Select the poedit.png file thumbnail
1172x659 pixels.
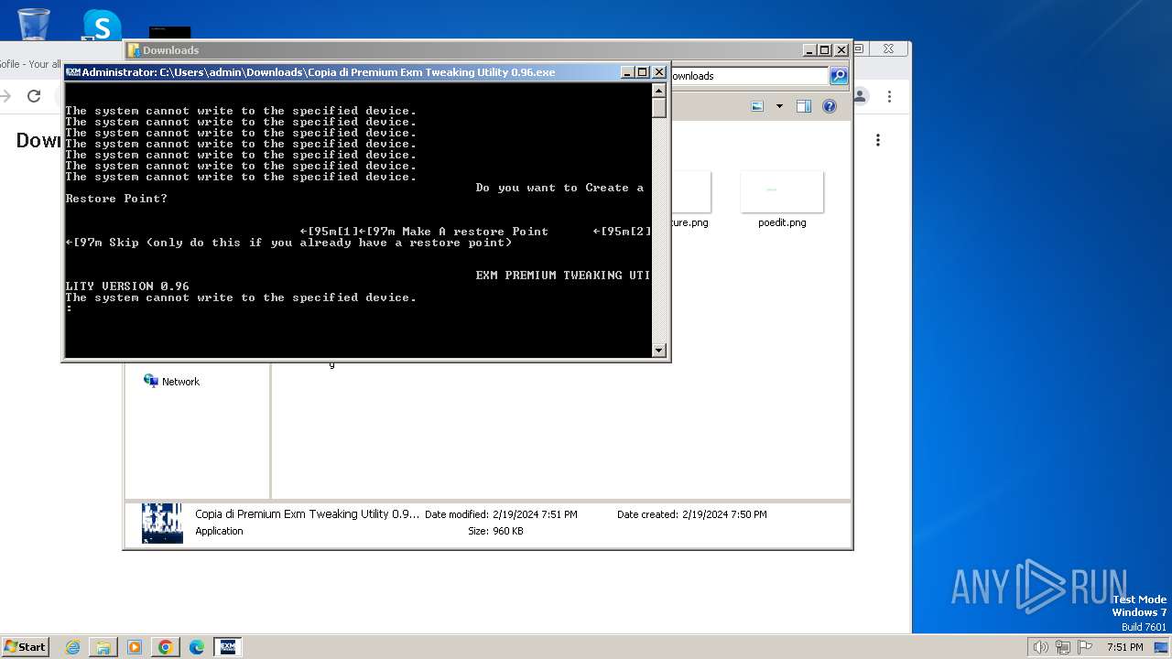pos(782,191)
